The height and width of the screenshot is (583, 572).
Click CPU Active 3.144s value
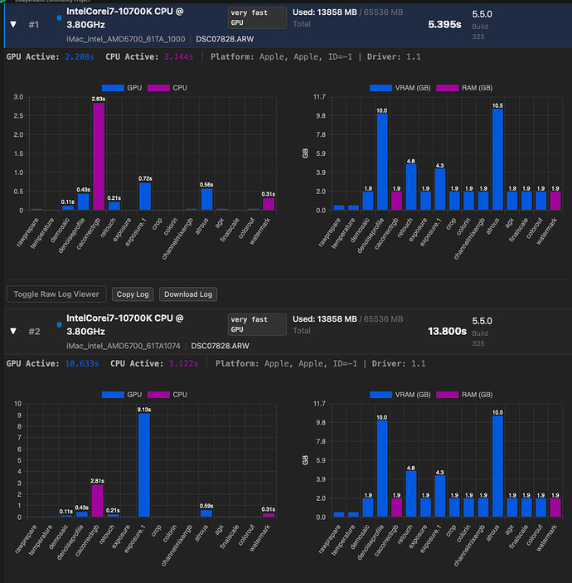pyautogui.click(x=178, y=57)
